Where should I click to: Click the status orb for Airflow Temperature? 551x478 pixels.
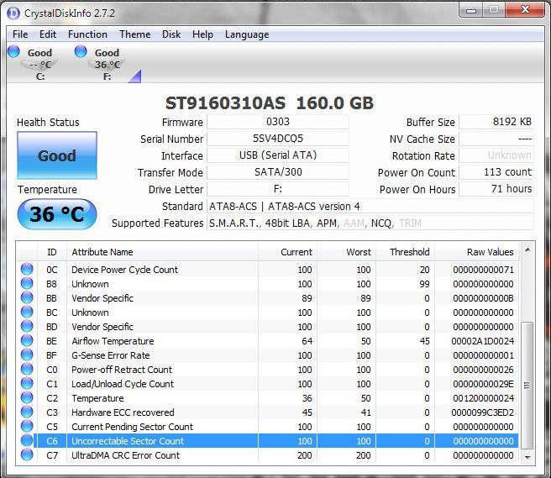pyautogui.click(x=27, y=340)
